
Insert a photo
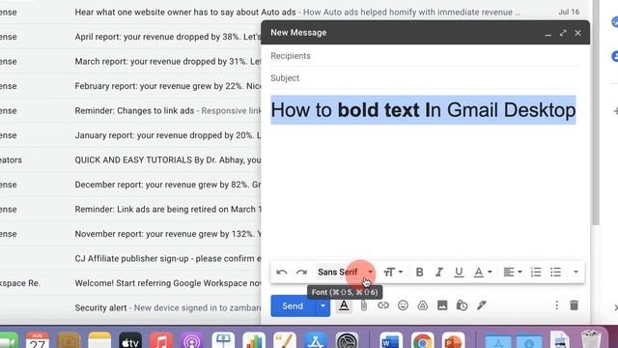click(x=442, y=305)
